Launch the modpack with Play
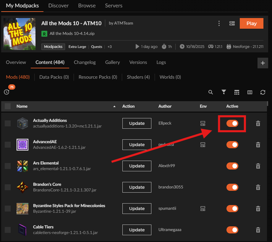The height and width of the screenshot is (242, 272). 252,23
